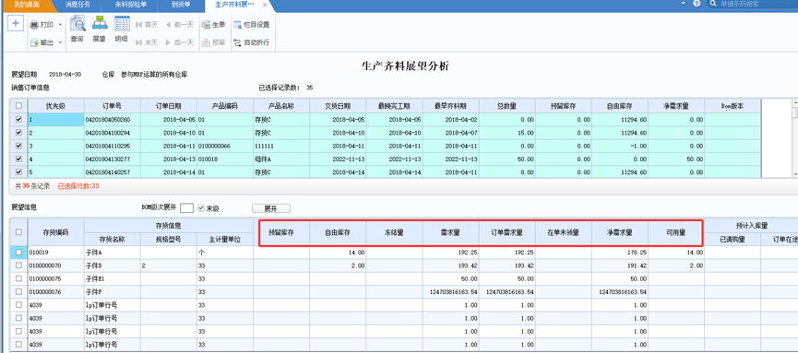Click the 展开 expand button

271,208
